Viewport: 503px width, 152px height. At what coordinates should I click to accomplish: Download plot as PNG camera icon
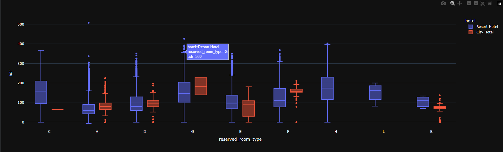[443, 3]
